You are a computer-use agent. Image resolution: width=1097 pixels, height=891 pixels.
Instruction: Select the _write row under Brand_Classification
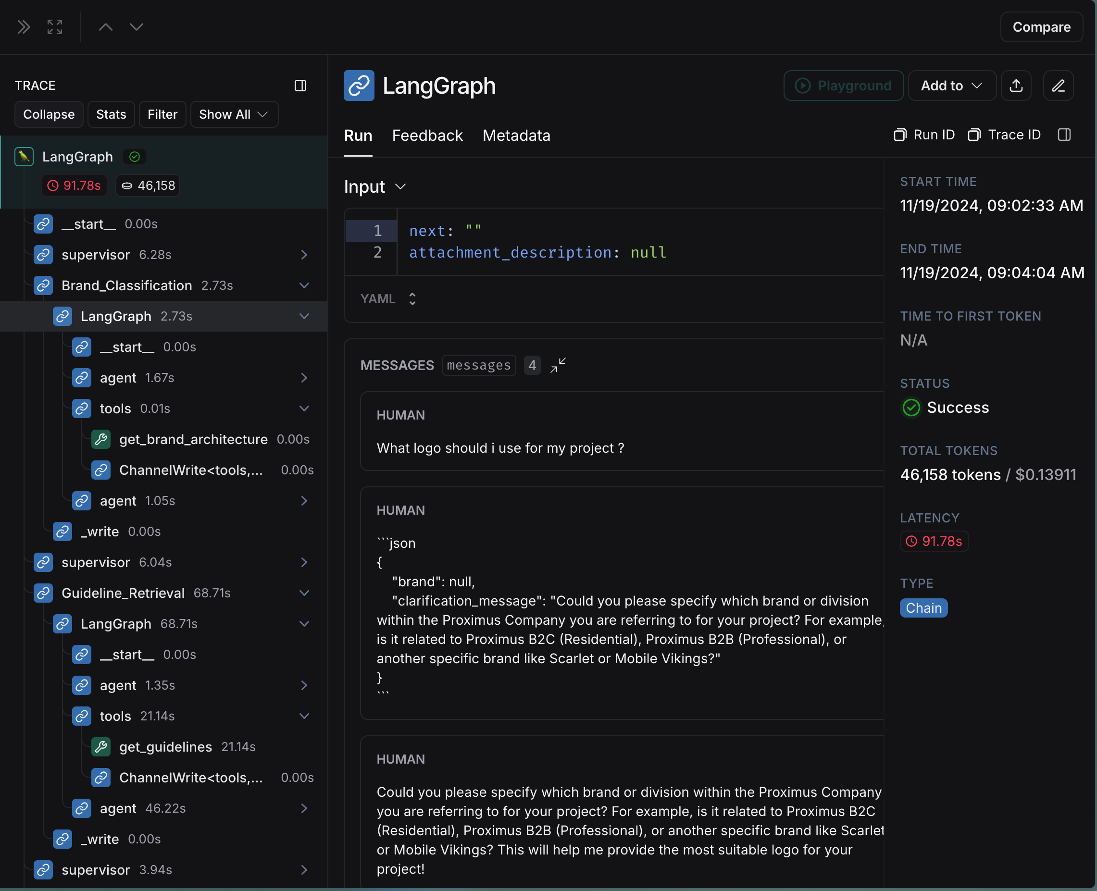click(x=164, y=532)
